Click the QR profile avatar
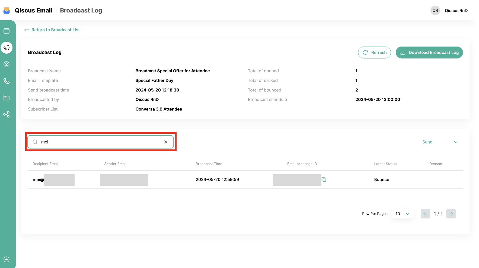479x268 pixels. click(435, 11)
